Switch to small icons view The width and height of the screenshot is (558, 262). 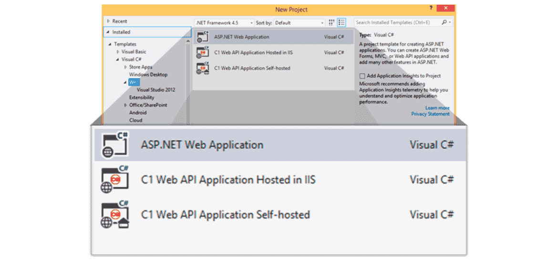331,22
